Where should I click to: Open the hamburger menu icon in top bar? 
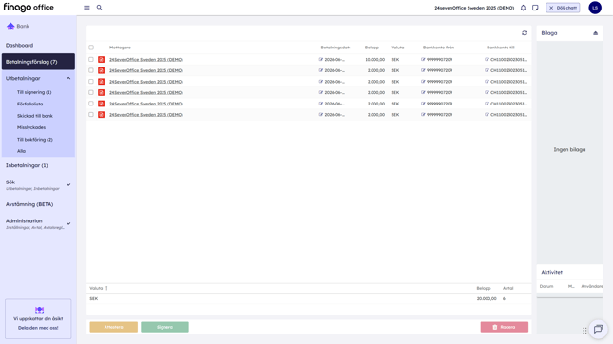(86, 8)
